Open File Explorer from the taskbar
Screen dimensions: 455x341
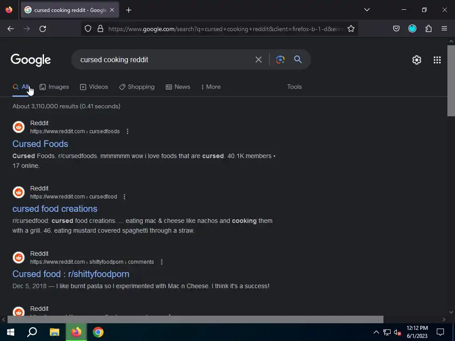pyautogui.click(x=54, y=332)
